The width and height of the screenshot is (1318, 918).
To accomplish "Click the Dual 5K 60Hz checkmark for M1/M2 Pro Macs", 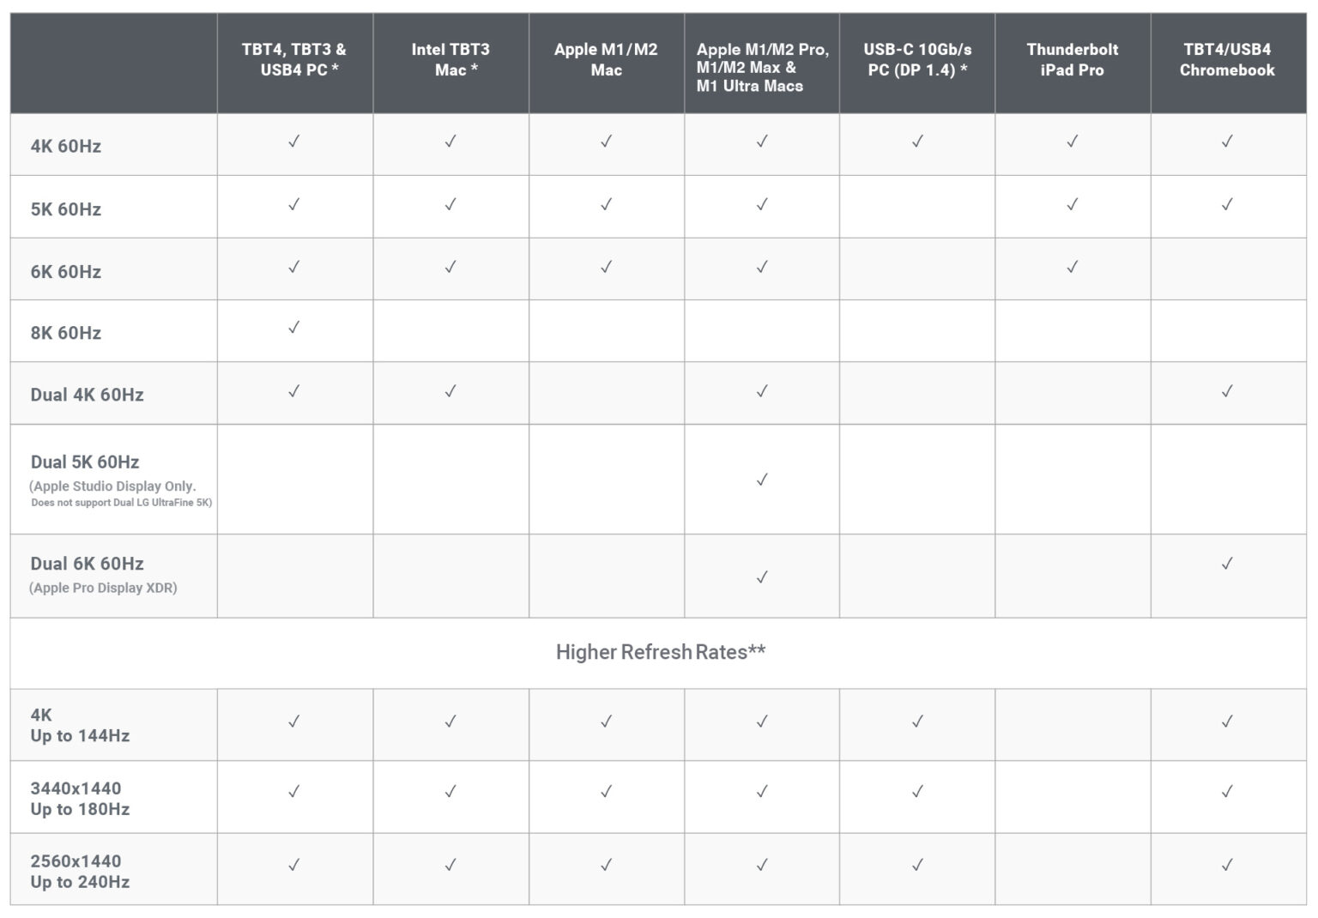I will 762,480.
